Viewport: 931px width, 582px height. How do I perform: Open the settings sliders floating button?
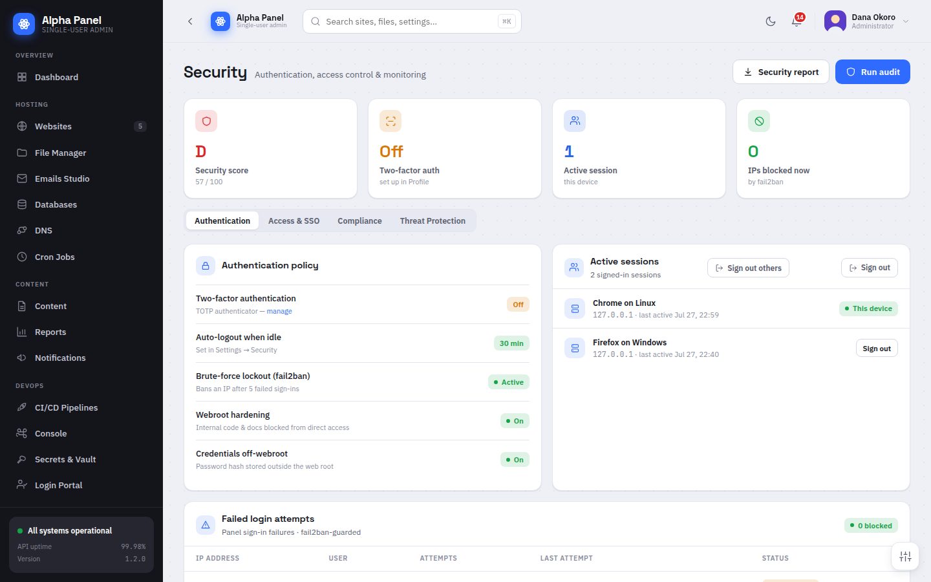coord(905,556)
